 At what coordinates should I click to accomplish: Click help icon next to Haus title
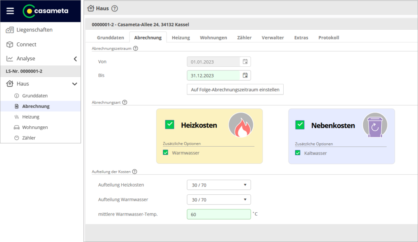tap(114, 8)
